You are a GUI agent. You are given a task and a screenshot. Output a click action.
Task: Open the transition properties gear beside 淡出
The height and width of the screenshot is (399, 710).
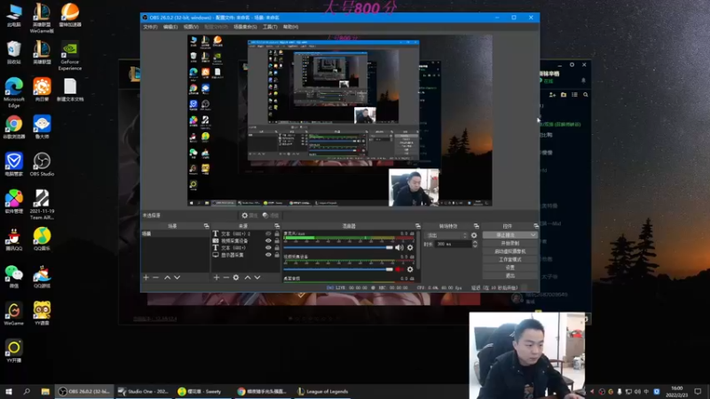click(x=474, y=235)
